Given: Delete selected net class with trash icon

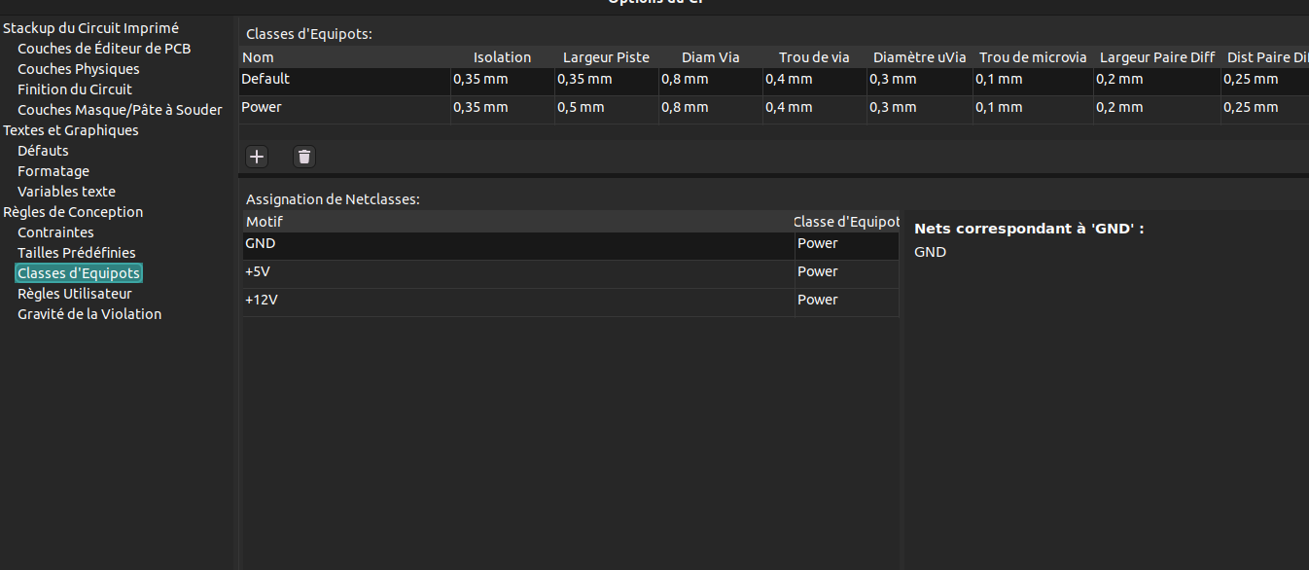Looking at the screenshot, I should click(304, 157).
